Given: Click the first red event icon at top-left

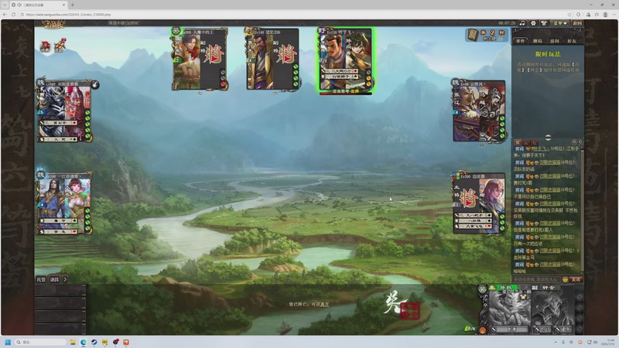Looking at the screenshot, I should click(x=46, y=46).
